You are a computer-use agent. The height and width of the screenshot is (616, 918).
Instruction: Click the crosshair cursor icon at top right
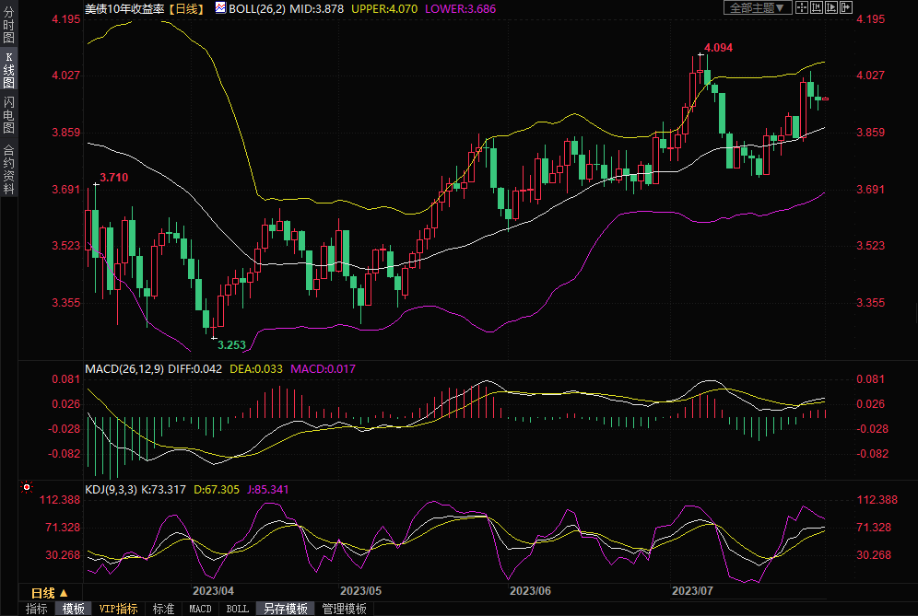click(x=802, y=7)
